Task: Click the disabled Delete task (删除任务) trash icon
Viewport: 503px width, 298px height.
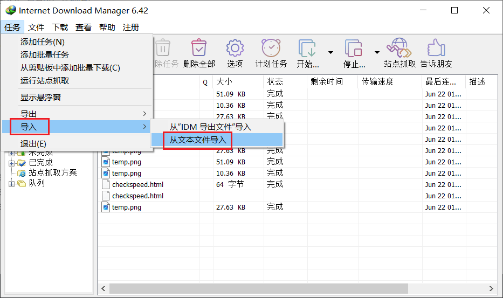Action: (x=163, y=48)
